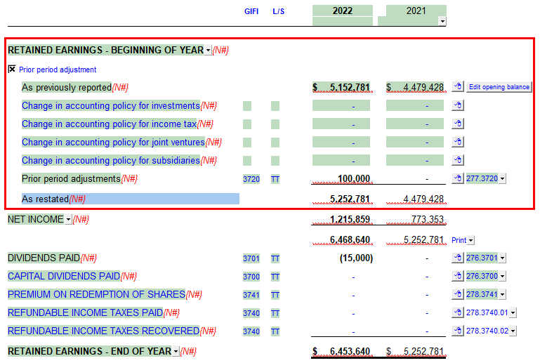Click the icon on the Dividends Paid row
This screenshot has height=363, width=540.
click(x=457, y=258)
